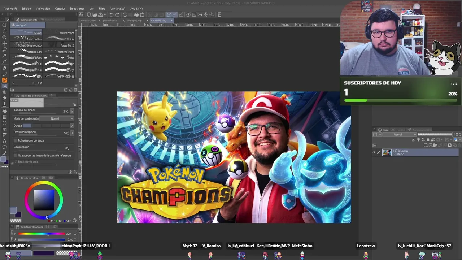Click the Redo arrow in the command bar

[117, 15]
